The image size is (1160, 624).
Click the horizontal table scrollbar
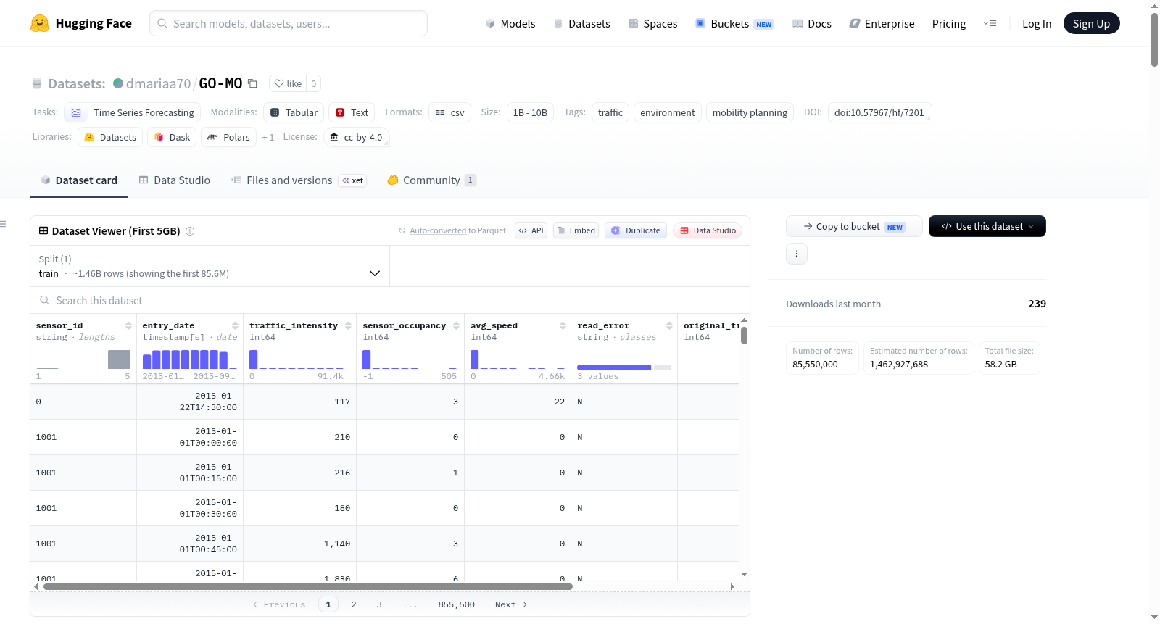coord(308,586)
